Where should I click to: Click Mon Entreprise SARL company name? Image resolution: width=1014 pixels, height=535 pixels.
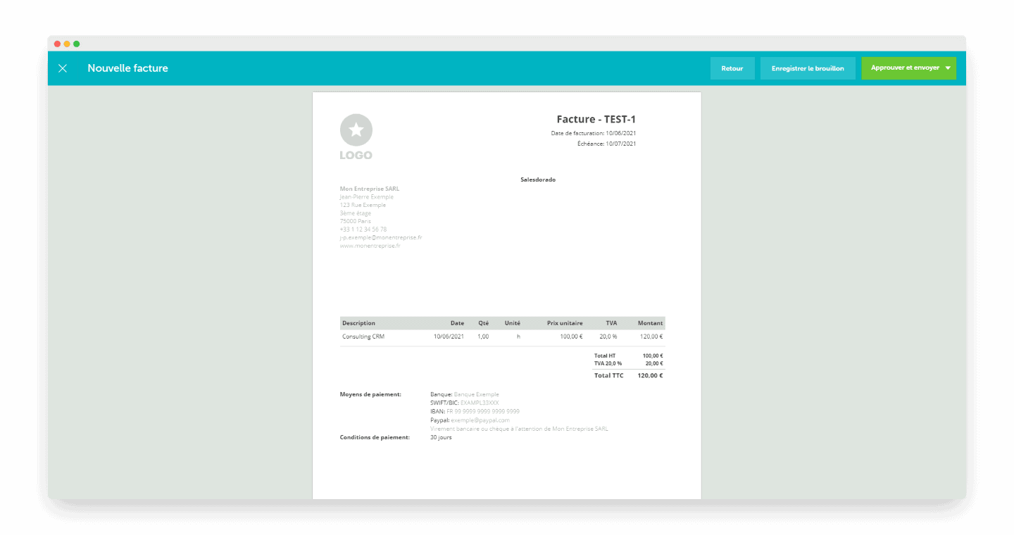pyautogui.click(x=370, y=189)
